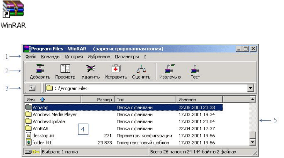Select the WinRAR folder name in list
Viewport: 284px width, 158px height.
point(41,128)
